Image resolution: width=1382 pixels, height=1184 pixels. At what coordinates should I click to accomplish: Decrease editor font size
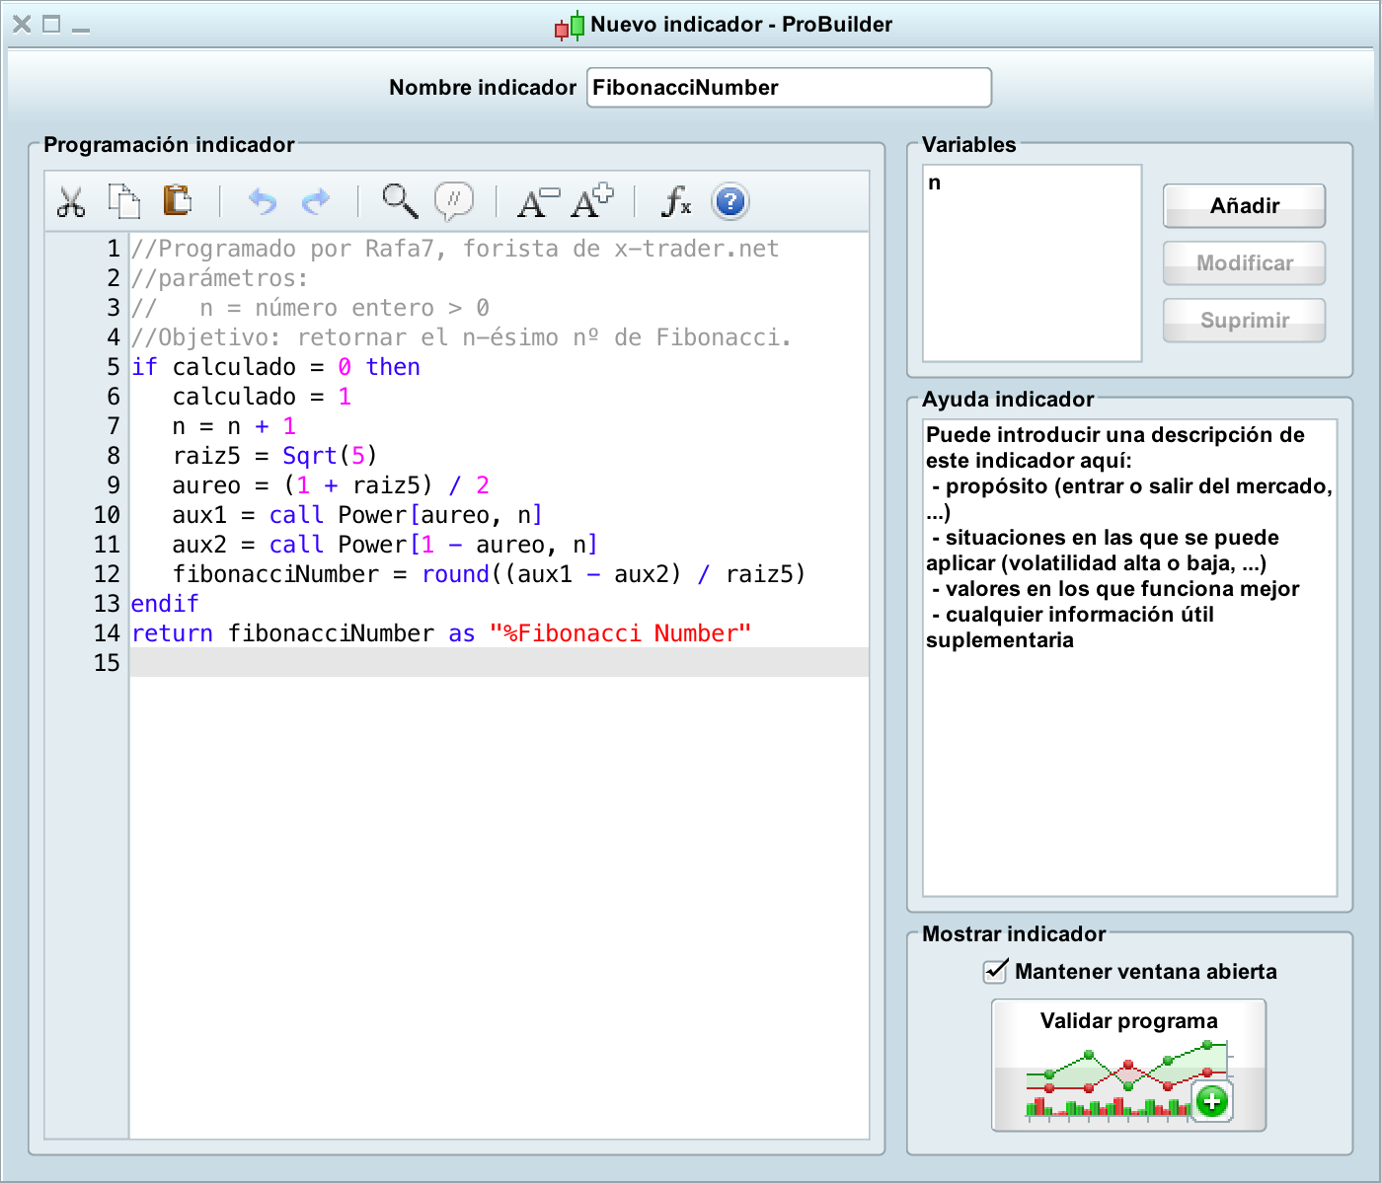pos(537,201)
